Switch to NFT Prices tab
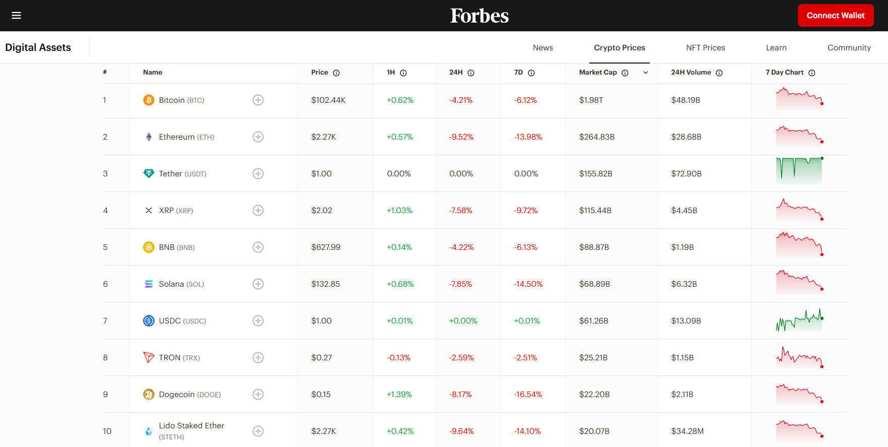Screen dimensions: 888x447 pos(706,48)
